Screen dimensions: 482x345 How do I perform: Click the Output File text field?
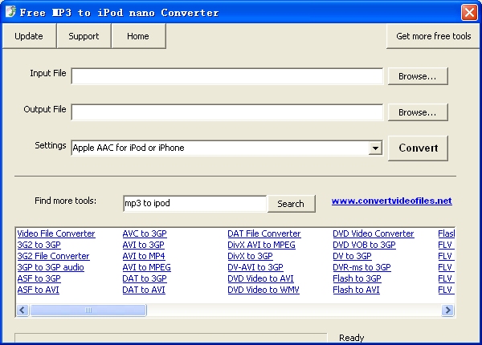coord(227,112)
